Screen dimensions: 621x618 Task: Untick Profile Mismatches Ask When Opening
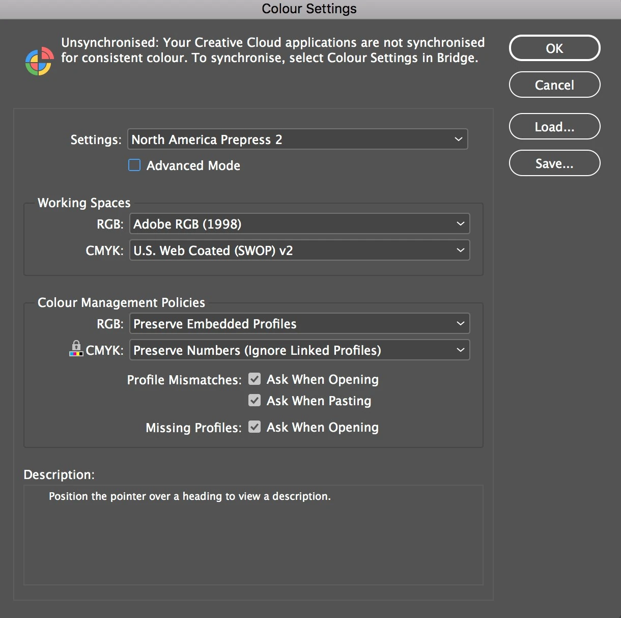pyautogui.click(x=255, y=379)
